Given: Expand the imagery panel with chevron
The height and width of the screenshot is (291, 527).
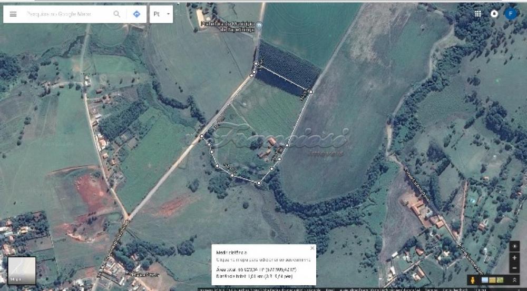Looking at the screenshot, I should point(514,280).
